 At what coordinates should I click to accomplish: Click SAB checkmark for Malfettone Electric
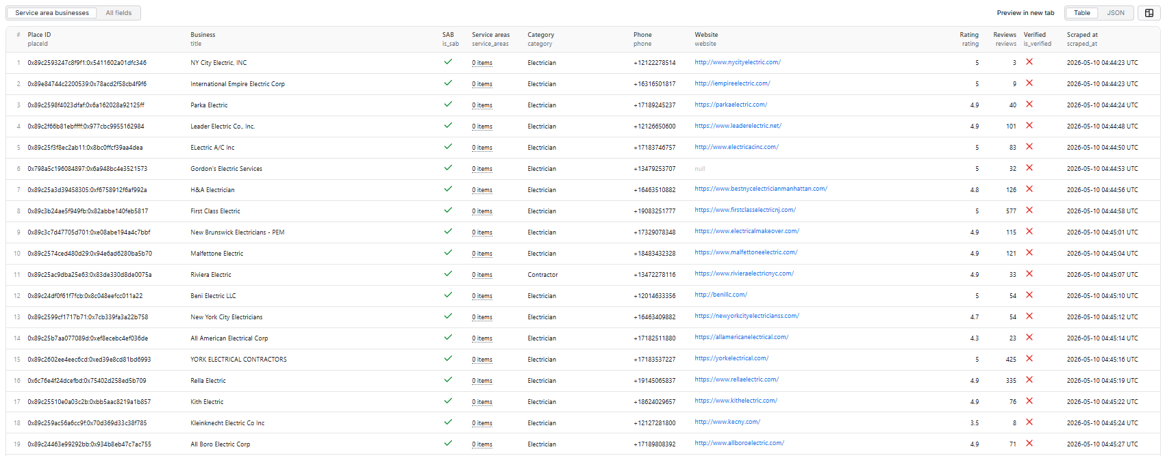point(448,252)
